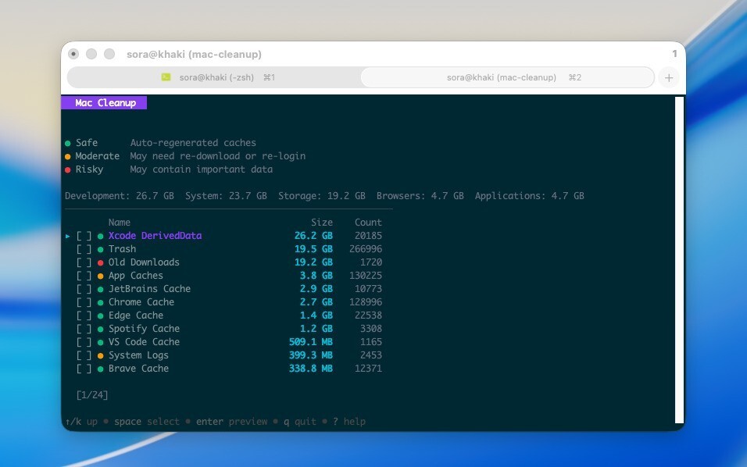Screen dimensions: 747x467
Task: Click the 26.2 GB size value
Action: pyautogui.click(x=313, y=236)
